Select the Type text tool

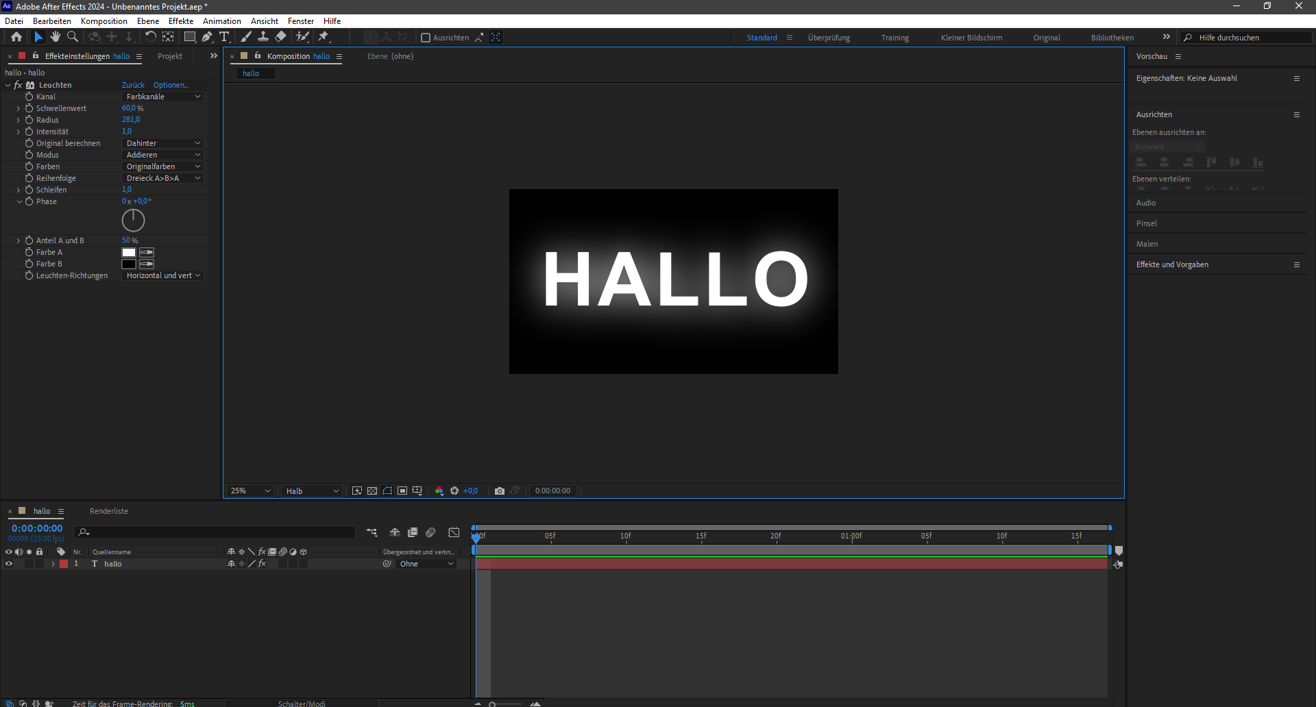point(224,37)
